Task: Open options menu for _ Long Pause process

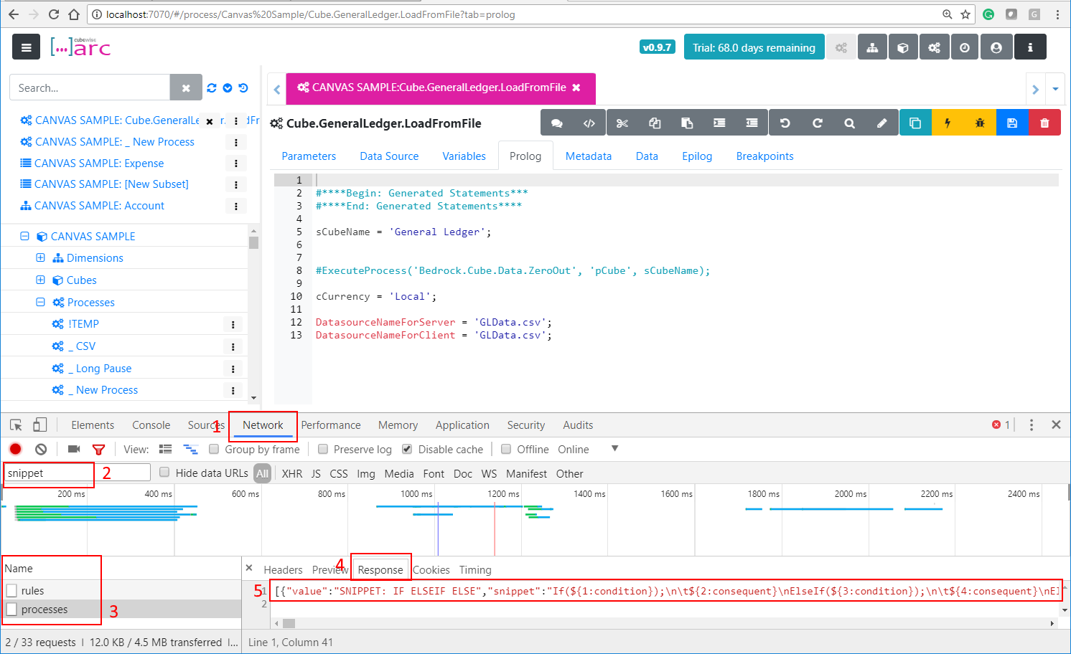Action: pos(233,369)
